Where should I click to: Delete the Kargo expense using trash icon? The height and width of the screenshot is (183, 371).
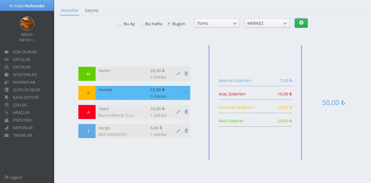tap(186, 131)
